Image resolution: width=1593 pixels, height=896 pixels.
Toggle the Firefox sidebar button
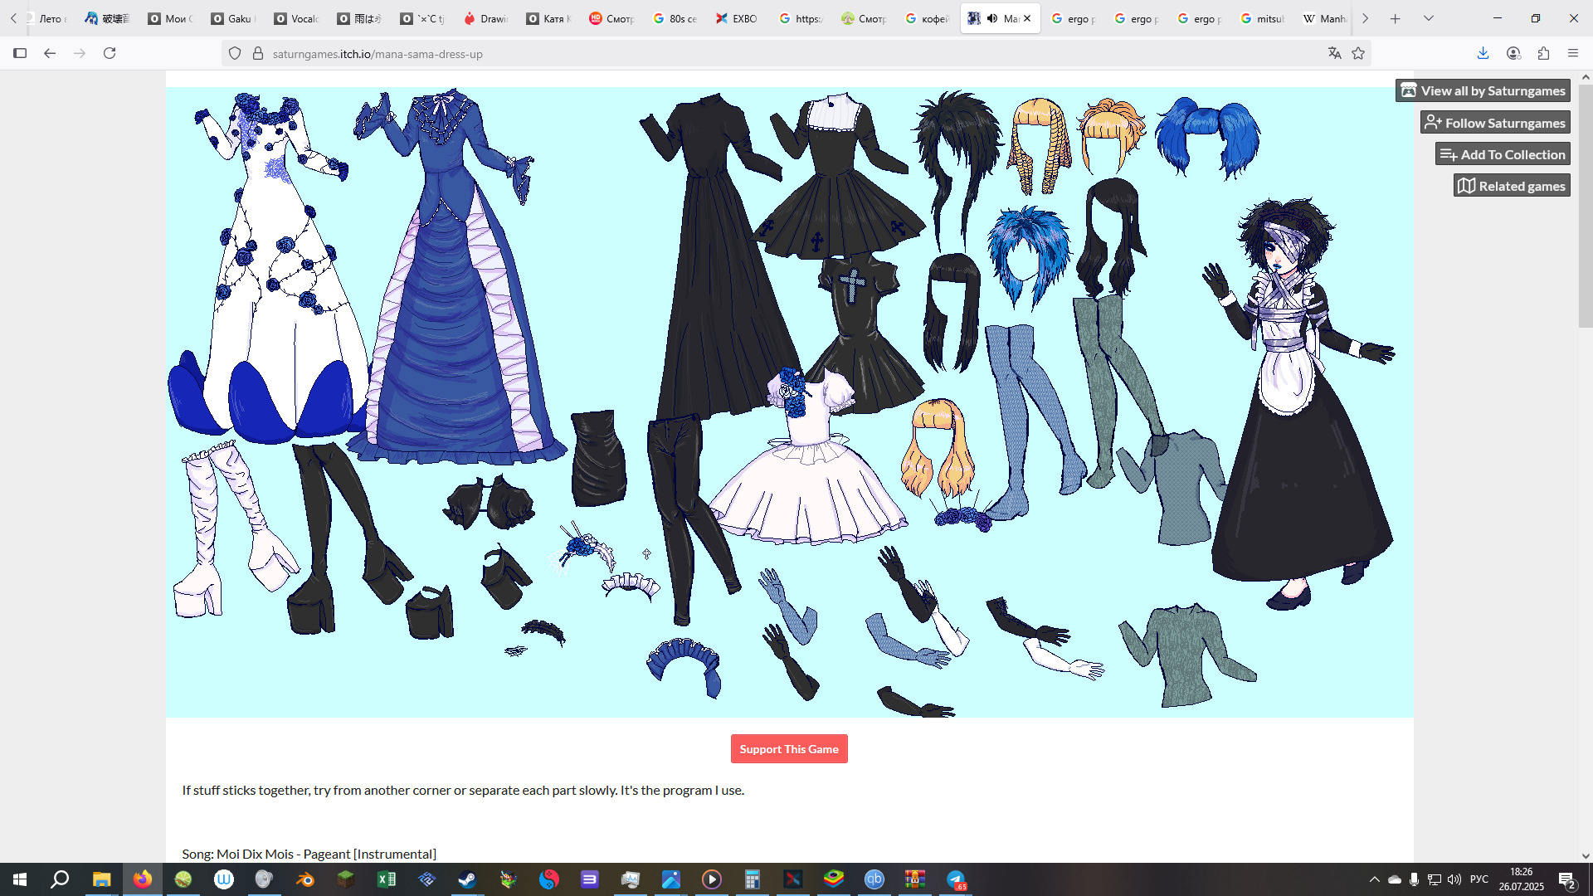(20, 53)
